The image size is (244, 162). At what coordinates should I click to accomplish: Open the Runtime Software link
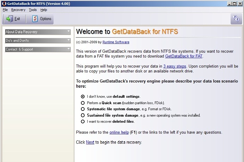tap(116, 42)
